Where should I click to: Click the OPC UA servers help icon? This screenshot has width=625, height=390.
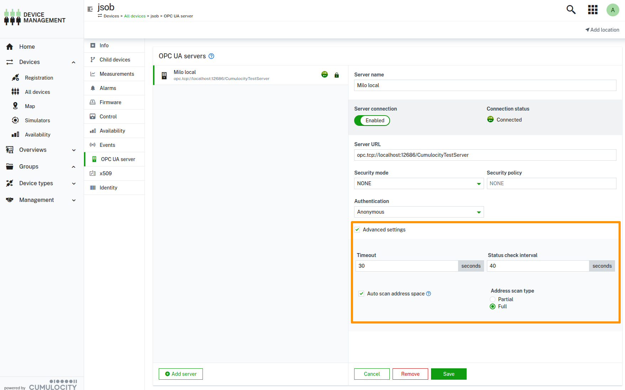coord(211,56)
